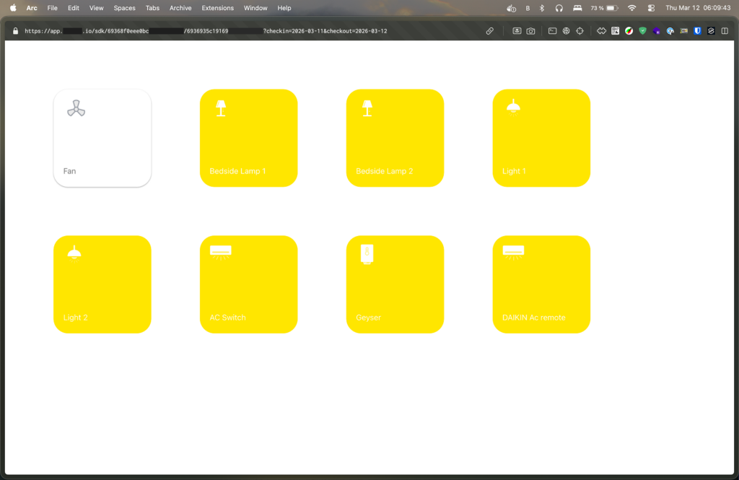Open the Bitwarden shield extension
Viewport: 739px width, 480px height.
[697, 31]
